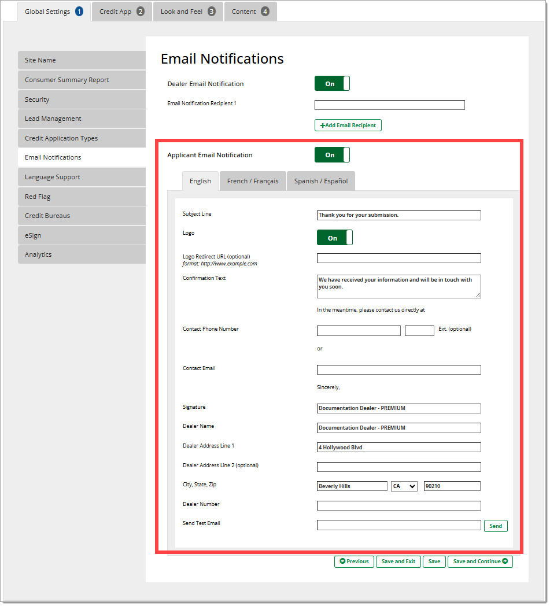550x606 pixels.
Task: Click the Contact Email input field
Action: coord(398,370)
